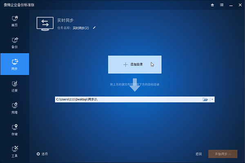Click the crown upgrade icon
The height and width of the screenshot is (163, 245).
(212, 4)
